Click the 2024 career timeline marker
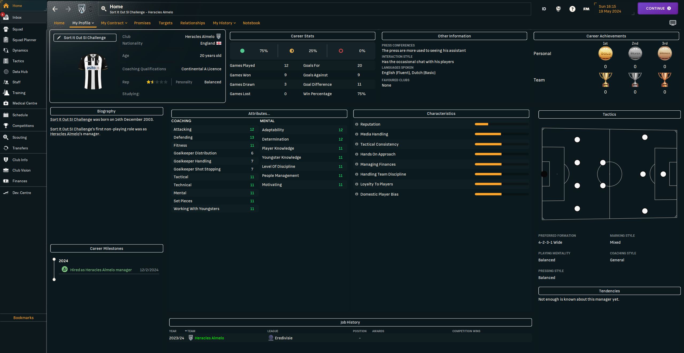 [x=54, y=259]
